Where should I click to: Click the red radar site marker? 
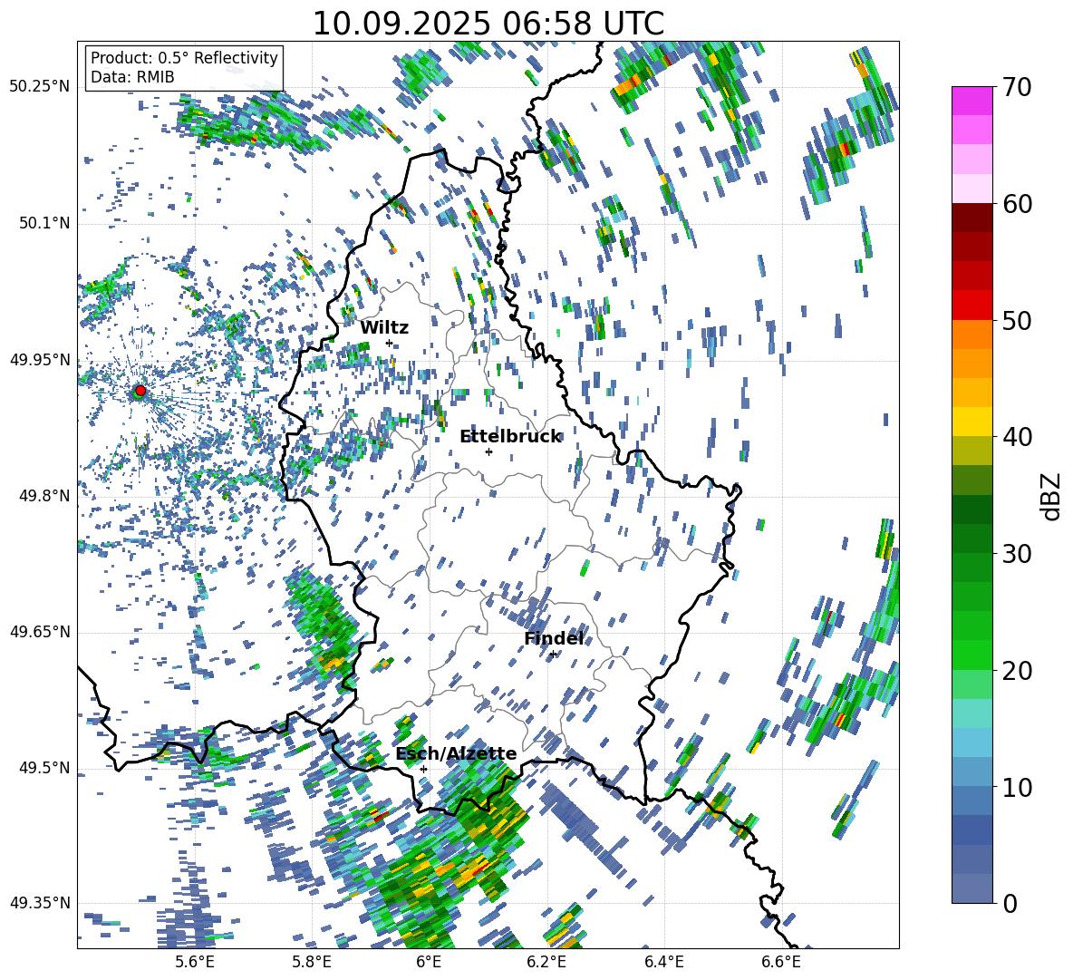coord(140,391)
